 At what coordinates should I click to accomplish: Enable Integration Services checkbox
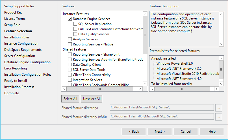[70, 80]
